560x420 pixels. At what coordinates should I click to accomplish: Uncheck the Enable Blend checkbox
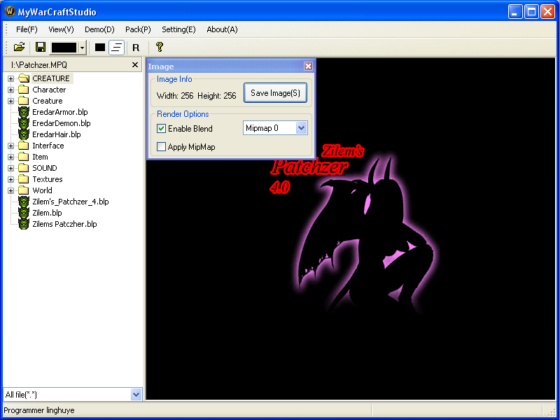pos(162,129)
